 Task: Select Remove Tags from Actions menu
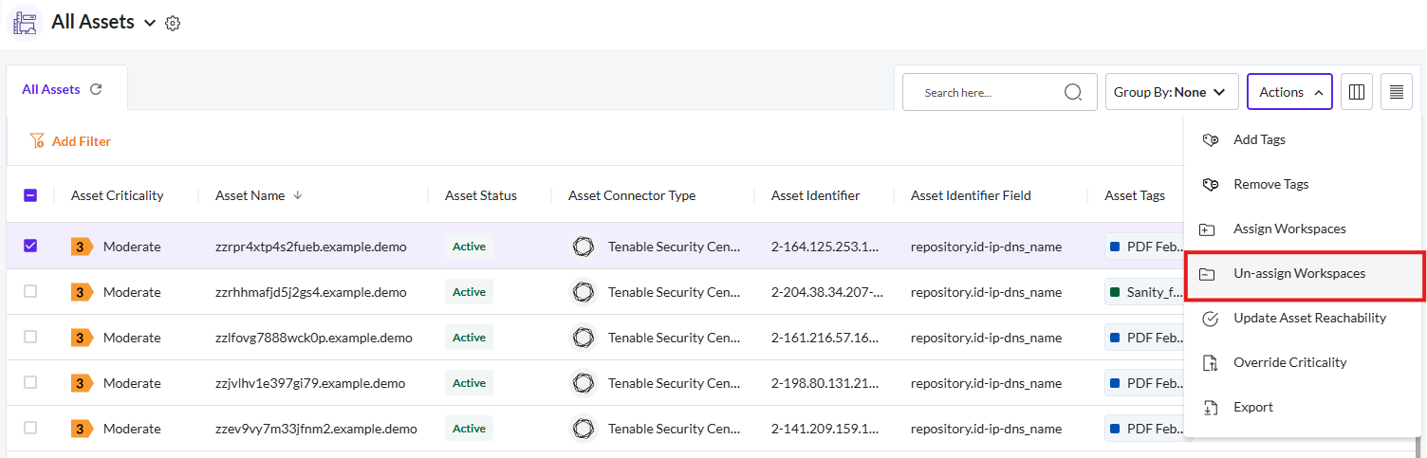click(x=1304, y=184)
